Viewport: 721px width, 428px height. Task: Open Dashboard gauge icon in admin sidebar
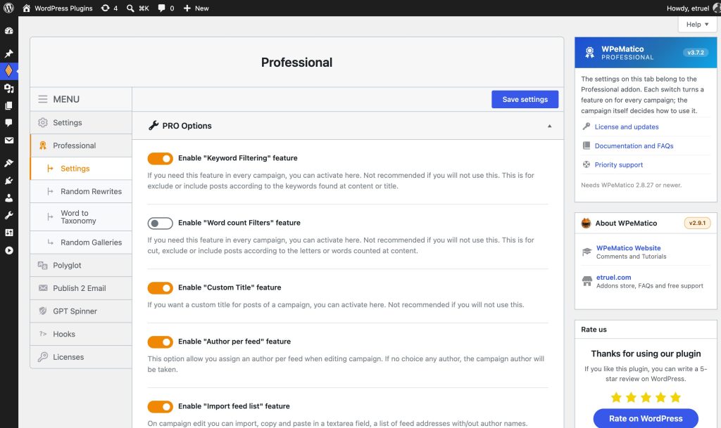(8, 31)
